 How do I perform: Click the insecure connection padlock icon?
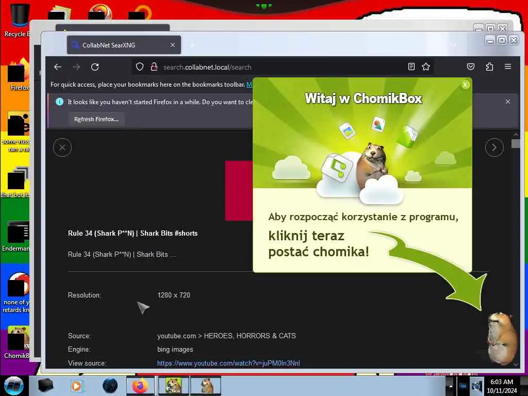pyautogui.click(x=154, y=67)
